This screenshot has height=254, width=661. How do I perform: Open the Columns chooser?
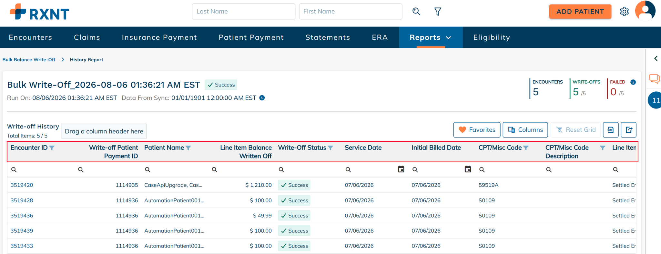click(x=525, y=130)
